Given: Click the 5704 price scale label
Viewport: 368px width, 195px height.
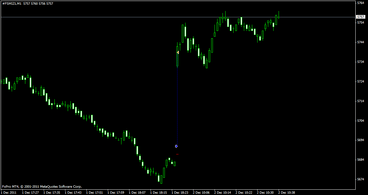Looking at the screenshot, I should point(361,120).
